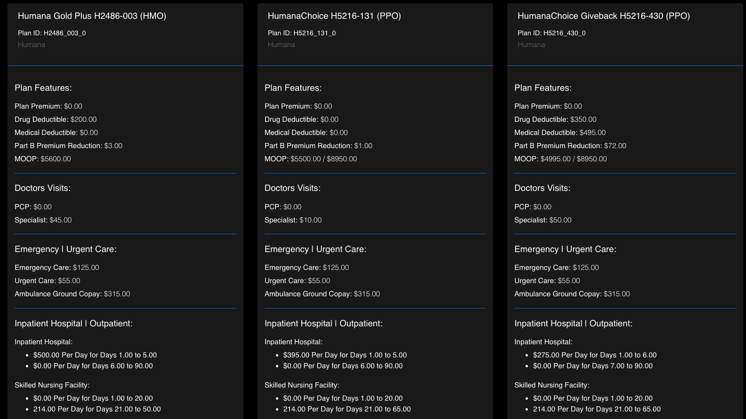Click Plan ID H5216_430_0
746x419 pixels.
551,33
